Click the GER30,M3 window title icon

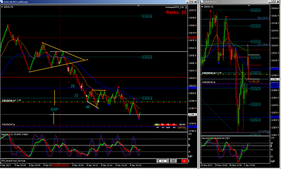pos(2,2)
